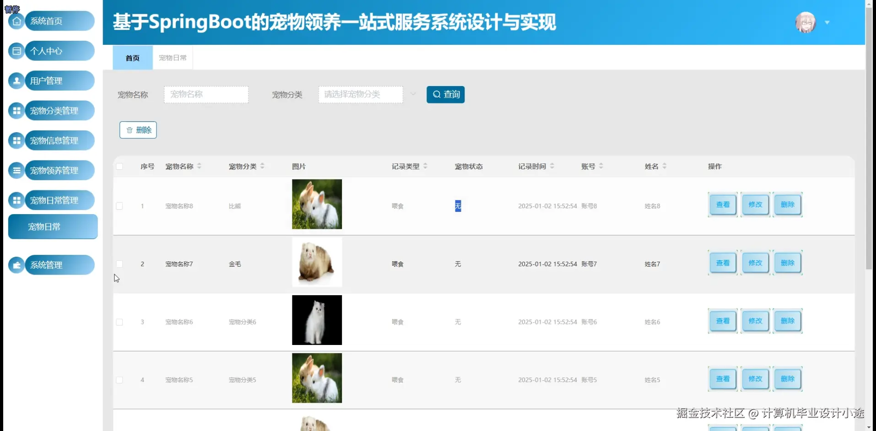Select the 宠物日常 submenu item
The height and width of the screenshot is (431, 876).
(53, 226)
